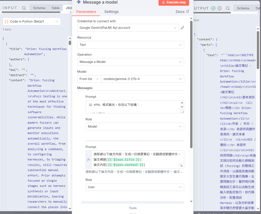The width and height of the screenshot is (261, 214).
Task: Click the search icon in the Output panel
Action: pos(228,8)
